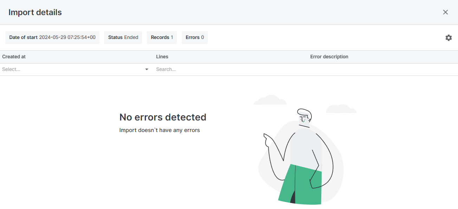Click the empty Error description filter cell
The image size is (458, 209).
(x=382, y=70)
